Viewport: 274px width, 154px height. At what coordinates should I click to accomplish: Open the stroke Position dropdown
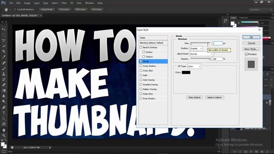point(196,48)
